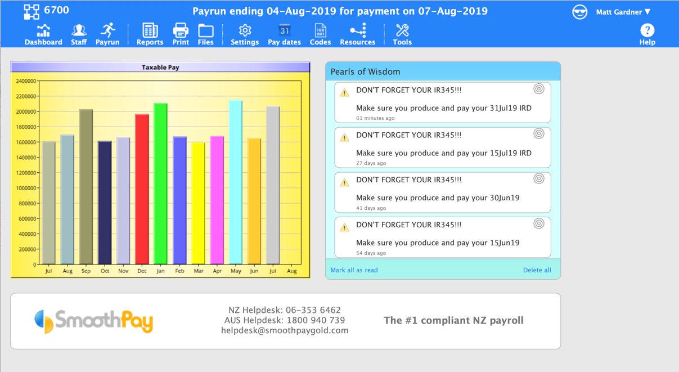Viewport: 679px width, 372px height.
Task: Expand the Matt Gardner user dropdown
Action: point(623,12)
